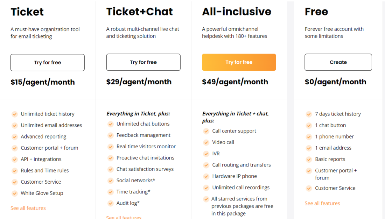Click the checkmark beside Proactive chat invitations
This screenshot has height=219, width=385.
coord(110,158)
